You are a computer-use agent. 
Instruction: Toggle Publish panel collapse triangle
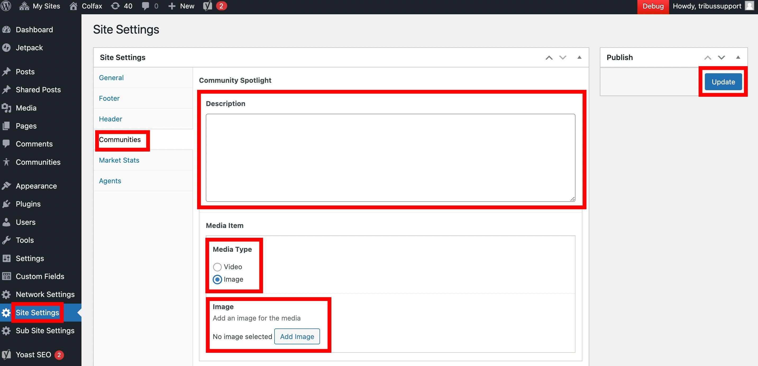point(738,57)
